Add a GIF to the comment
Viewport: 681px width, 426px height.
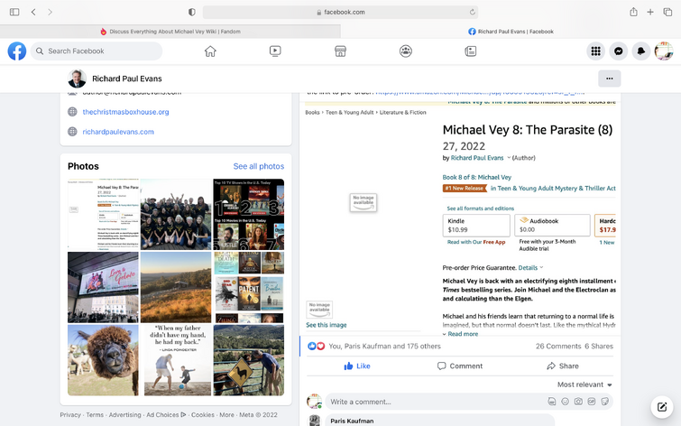592,402
